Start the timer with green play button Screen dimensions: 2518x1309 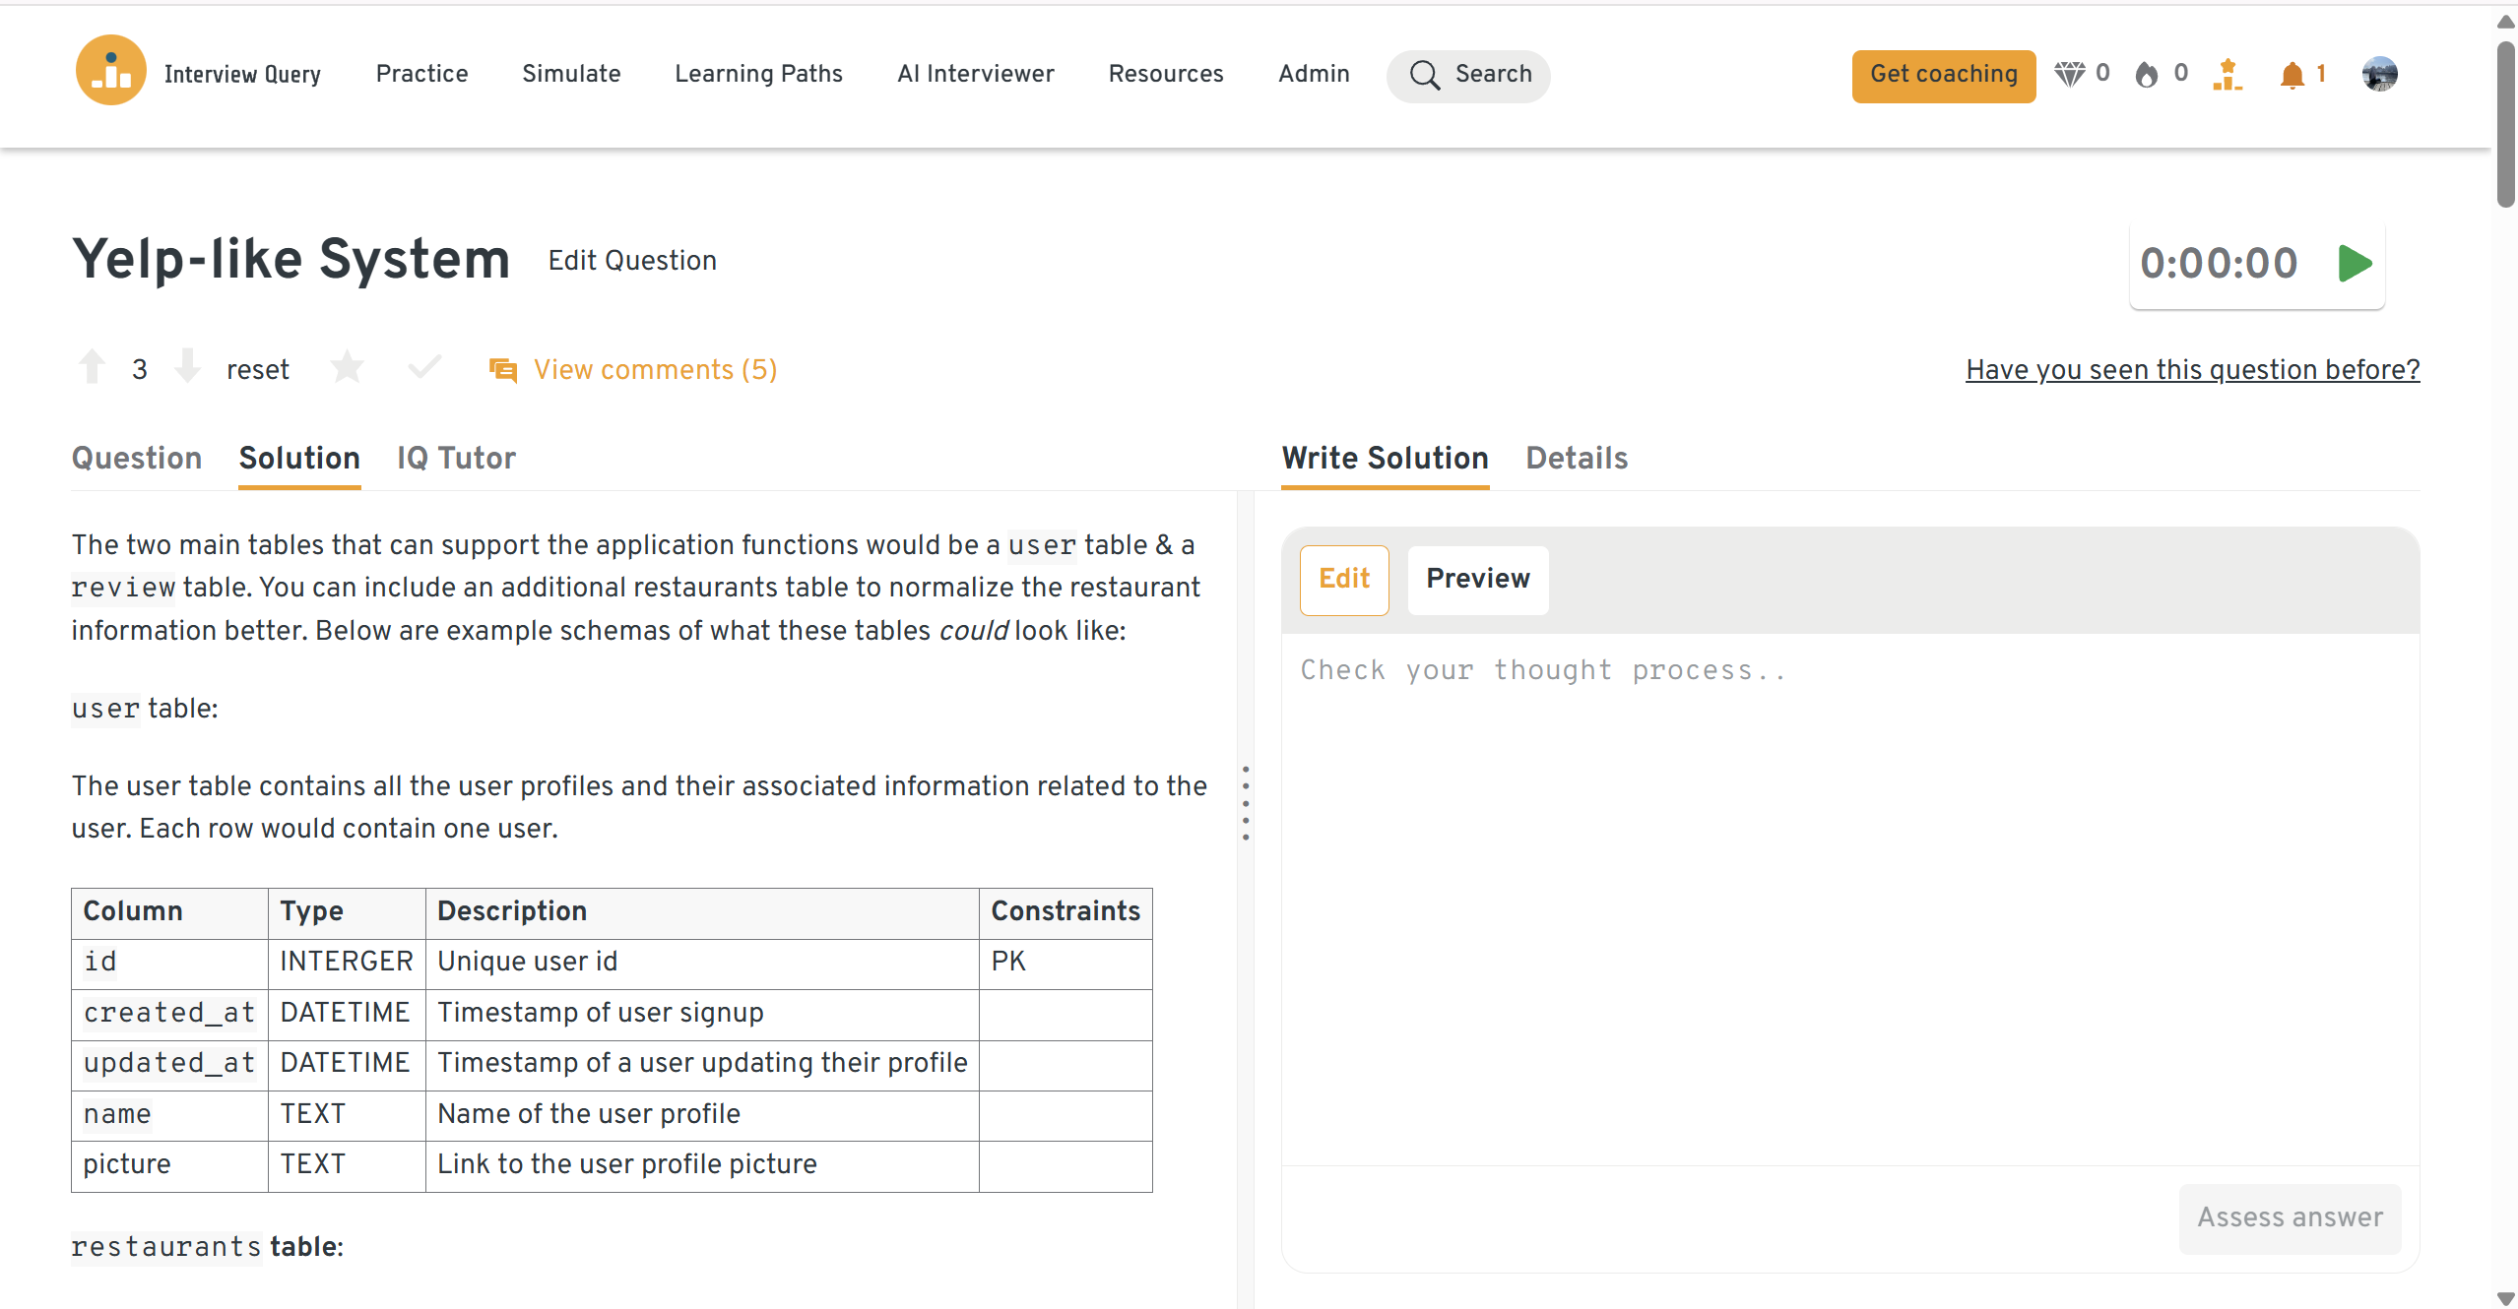(2355, 264)
